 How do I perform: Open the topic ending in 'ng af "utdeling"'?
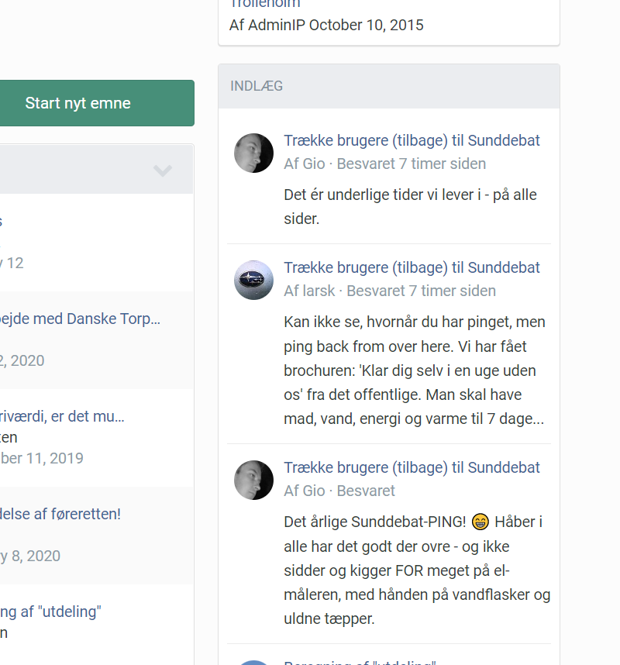click(50, 612)
